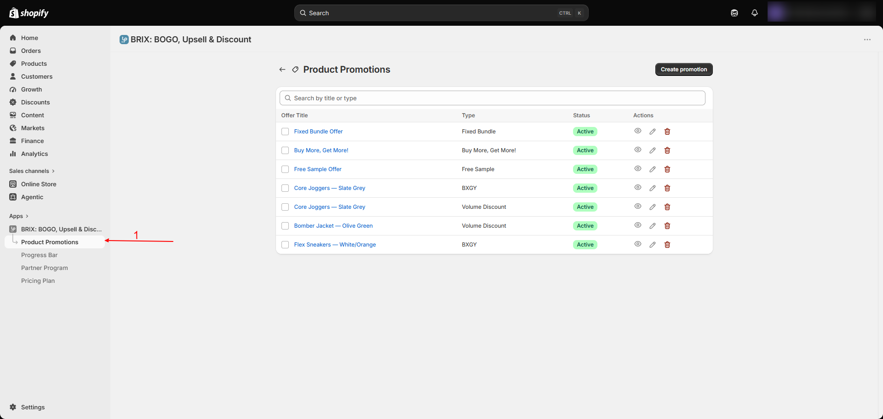Edit the Core Joggers BXGY promotion
The width and height of the screenshot is (883, 419).
653,188
